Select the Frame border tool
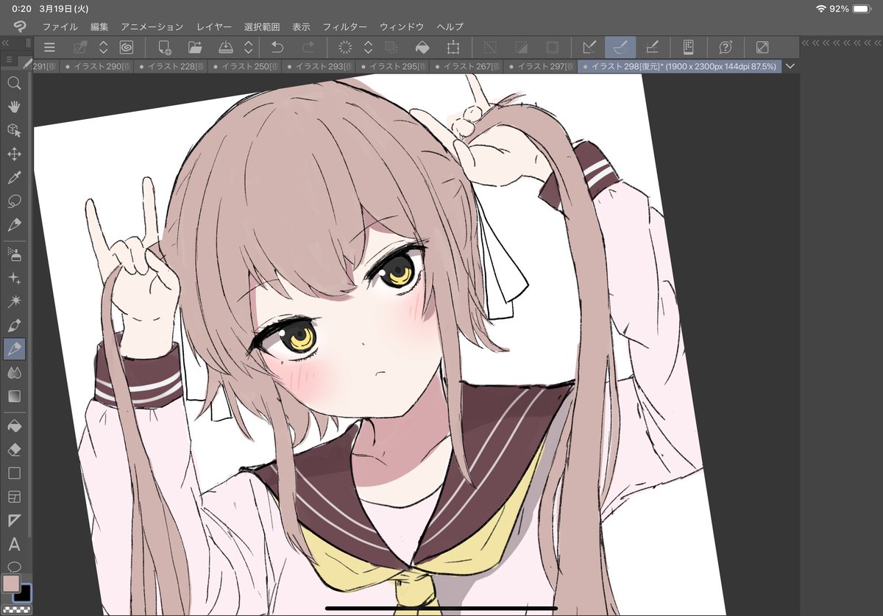The height and width of the screenshot is (616, 883). (14, 497)
